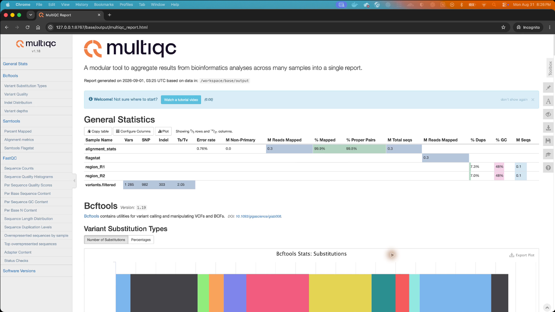Open Variant Substitution Types sidebar link
This screenshot has width=555, height=312.
(25, 86)
